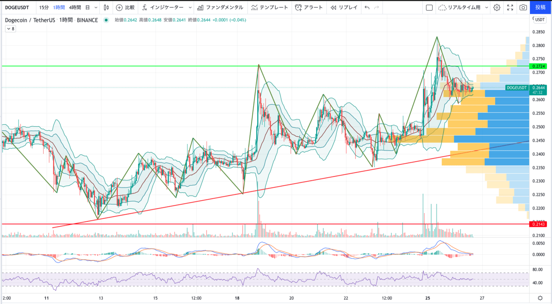Click the 25 date label on time axis
Screen dimensions: 552x304
point(428,298)
